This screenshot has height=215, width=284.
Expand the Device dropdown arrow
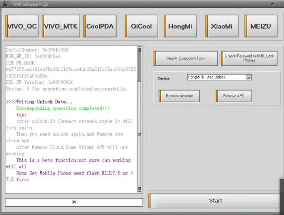pos(248,77)
